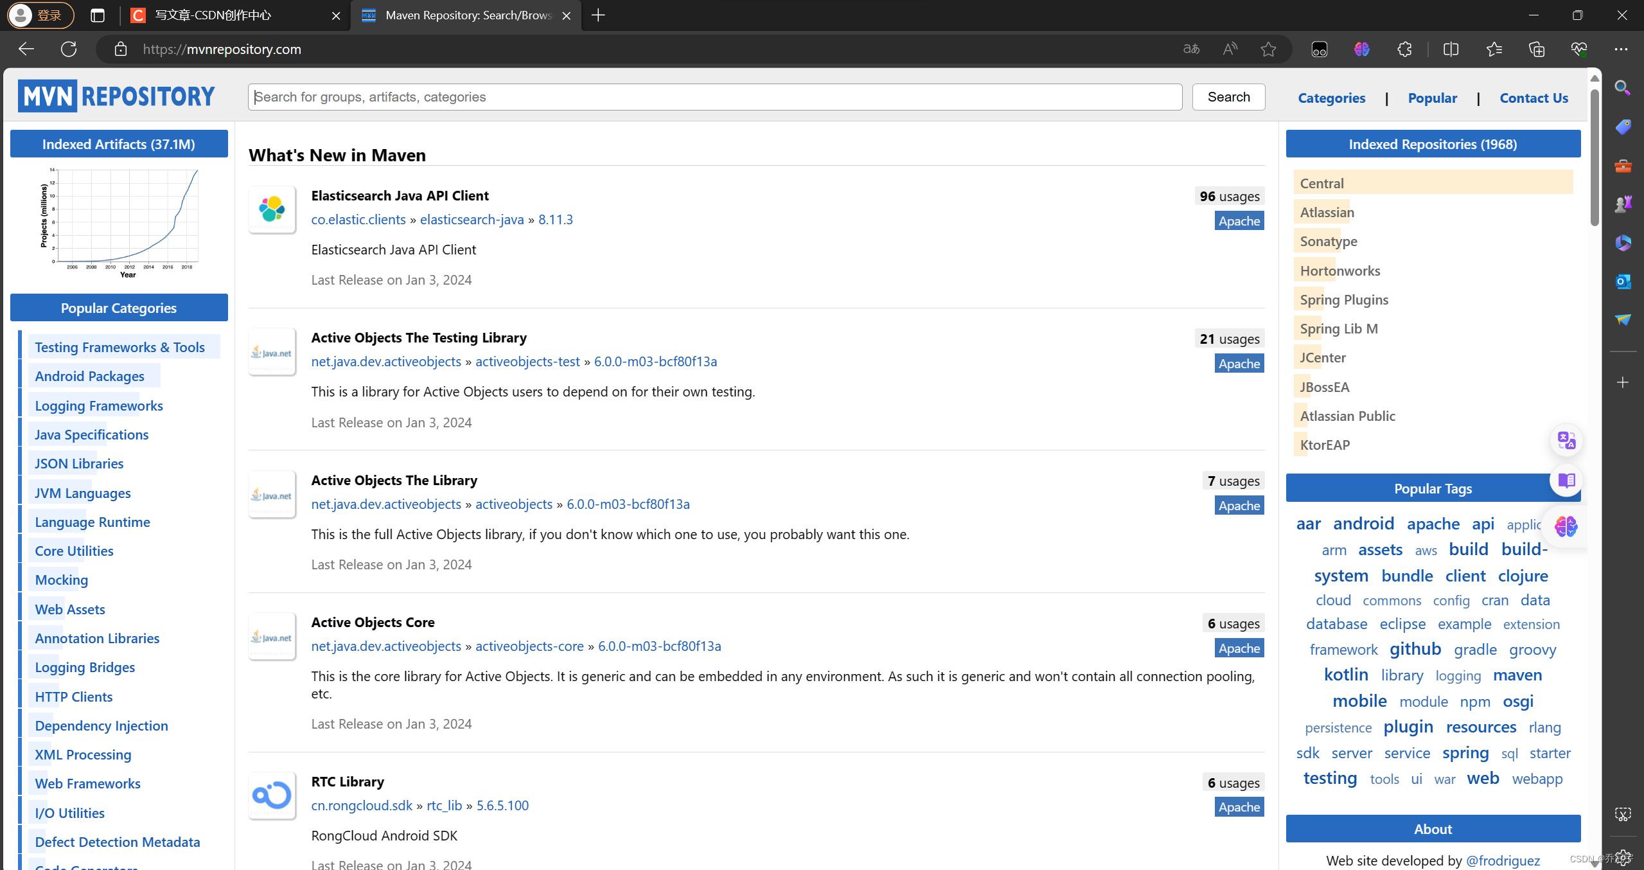Open sidebar Games chess icon
1644x870 pixels.
1623,204
